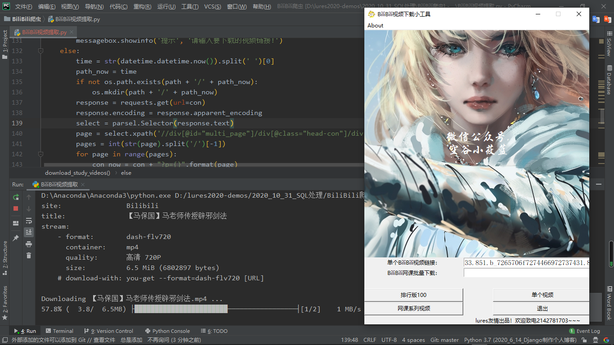The height and width of the screenshot is (345, 614).
Task: Click the 网课系列视频 button
Action: (x=414, y=308)
